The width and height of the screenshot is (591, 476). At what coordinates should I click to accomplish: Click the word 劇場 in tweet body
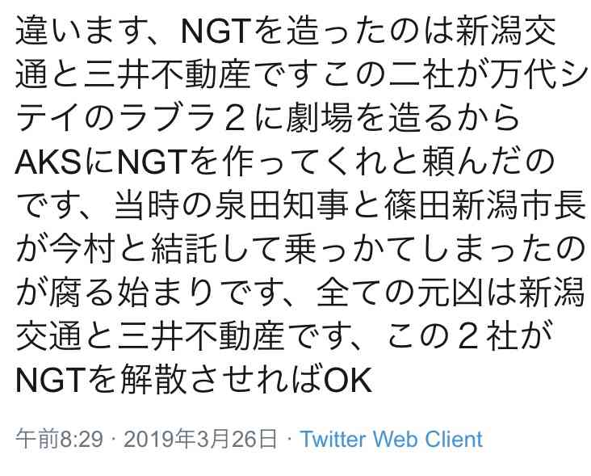(318, 119)
